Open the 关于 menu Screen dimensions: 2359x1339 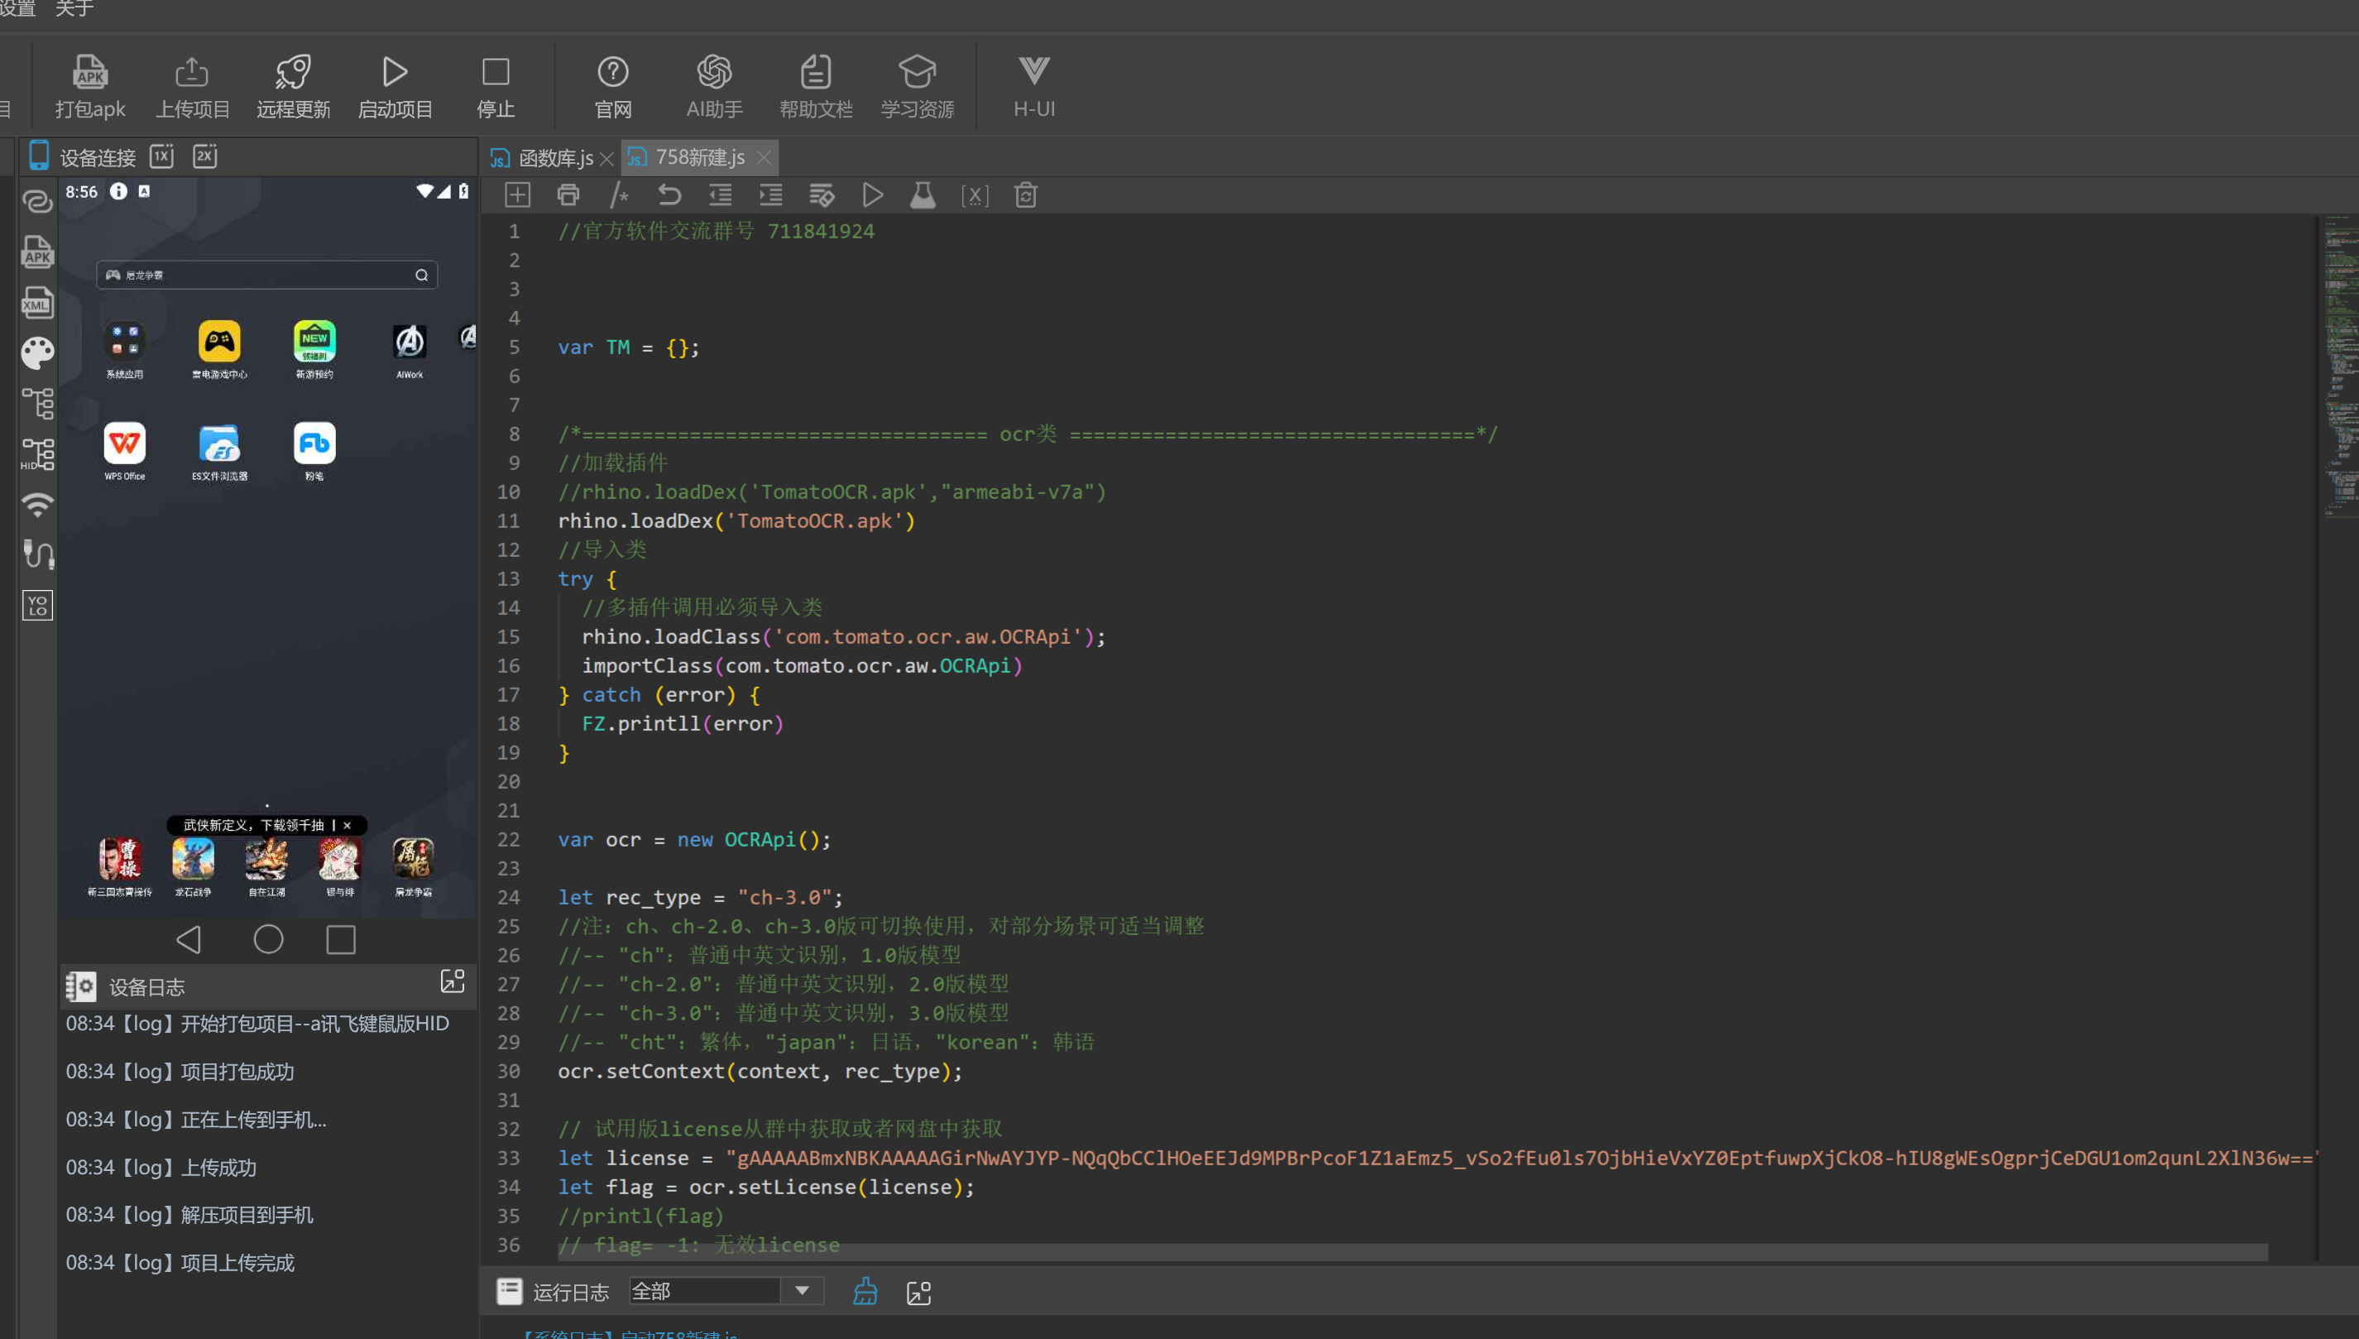coord(74,8)
